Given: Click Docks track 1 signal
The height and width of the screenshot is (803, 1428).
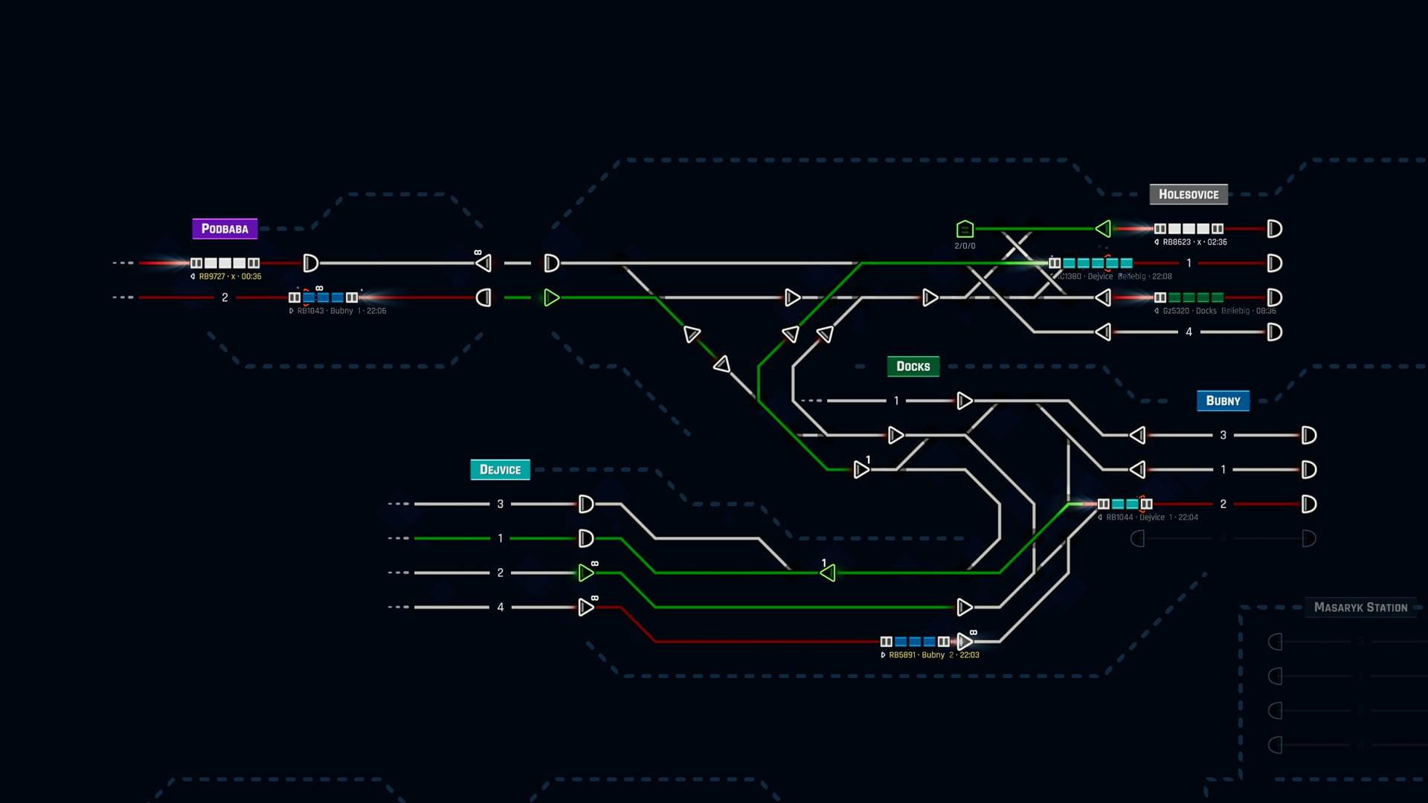Looking at the screenshot, I should [965, 401].
